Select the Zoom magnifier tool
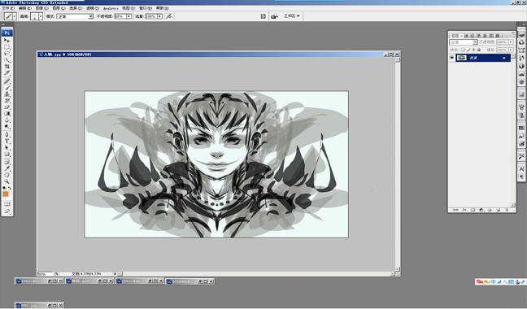Image resolution: width=527 pixels, height=309 pixels. coord(7,181)
